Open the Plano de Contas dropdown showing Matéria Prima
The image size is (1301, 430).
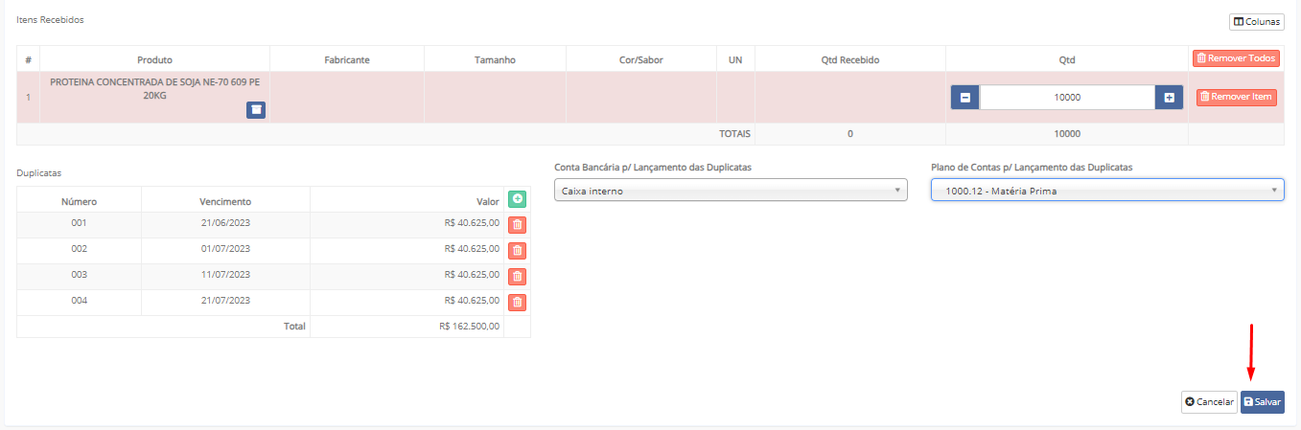tap(1107, 191)
